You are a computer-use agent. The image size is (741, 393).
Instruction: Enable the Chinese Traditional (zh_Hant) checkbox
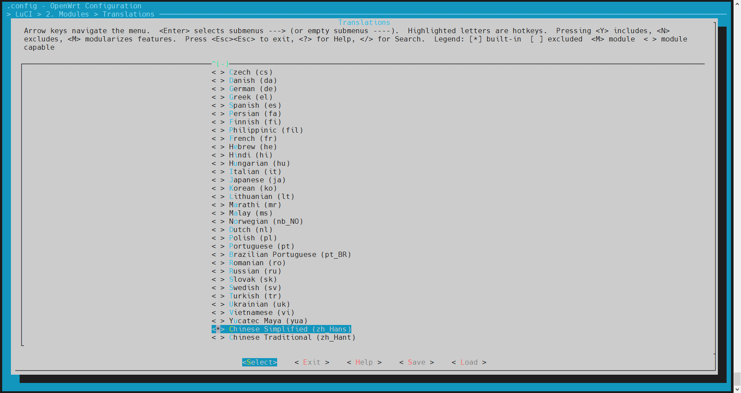tap(218, 338)
